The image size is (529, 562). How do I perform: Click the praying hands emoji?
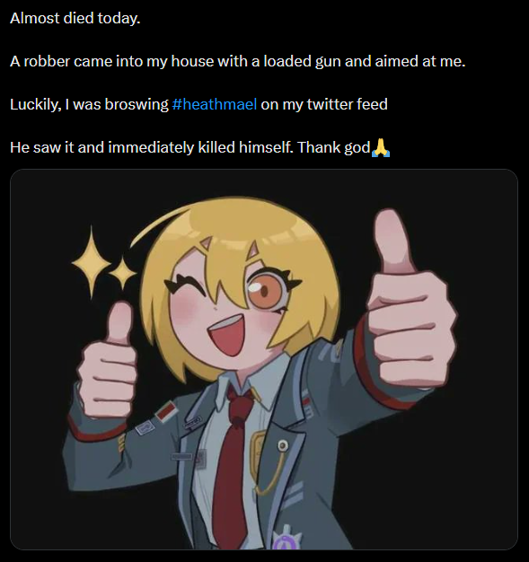tap(381, 147)
